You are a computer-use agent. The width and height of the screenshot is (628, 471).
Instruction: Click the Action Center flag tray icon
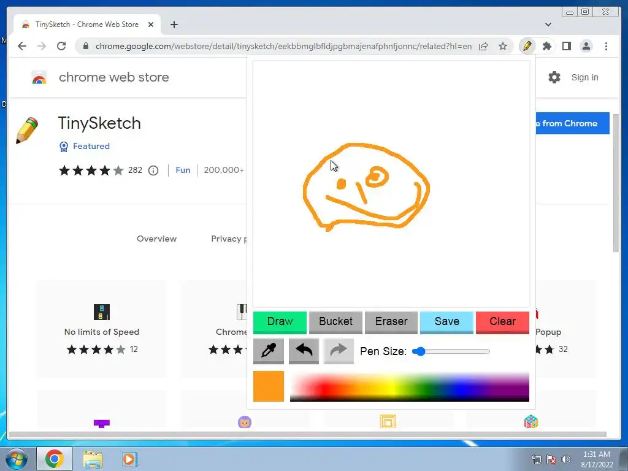tap(551, 459)
